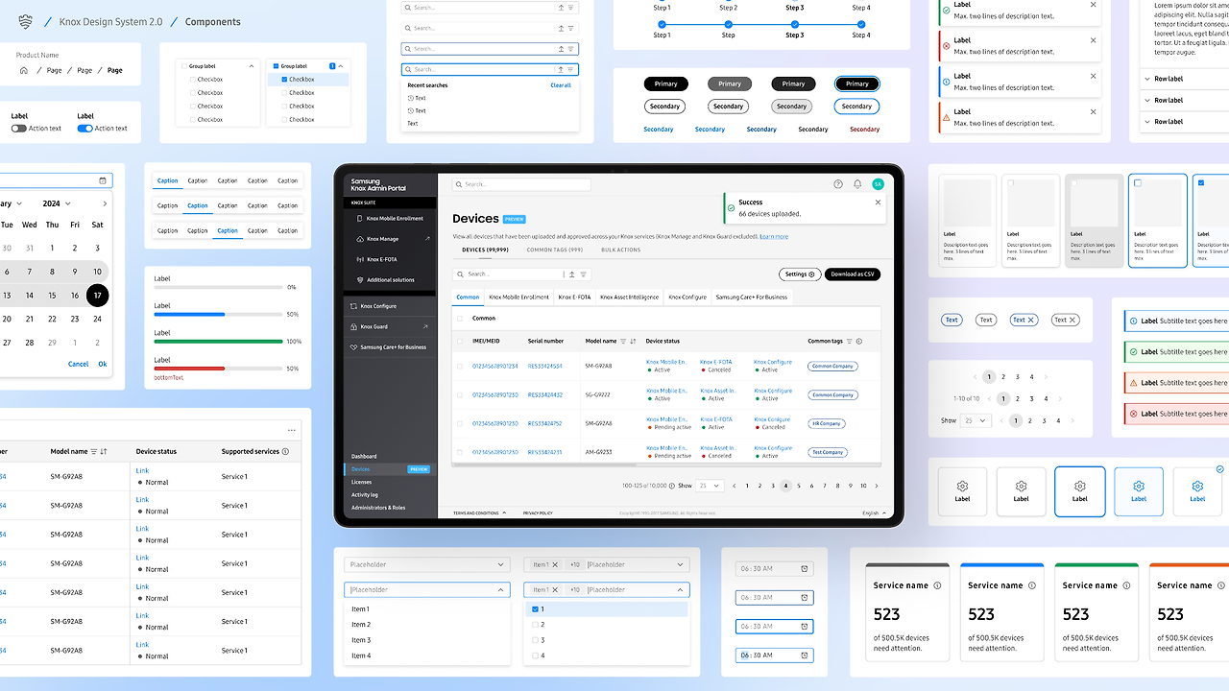Click the filter icon in the Devices table search bar
1229x691 pixels.
pos(583,274)
